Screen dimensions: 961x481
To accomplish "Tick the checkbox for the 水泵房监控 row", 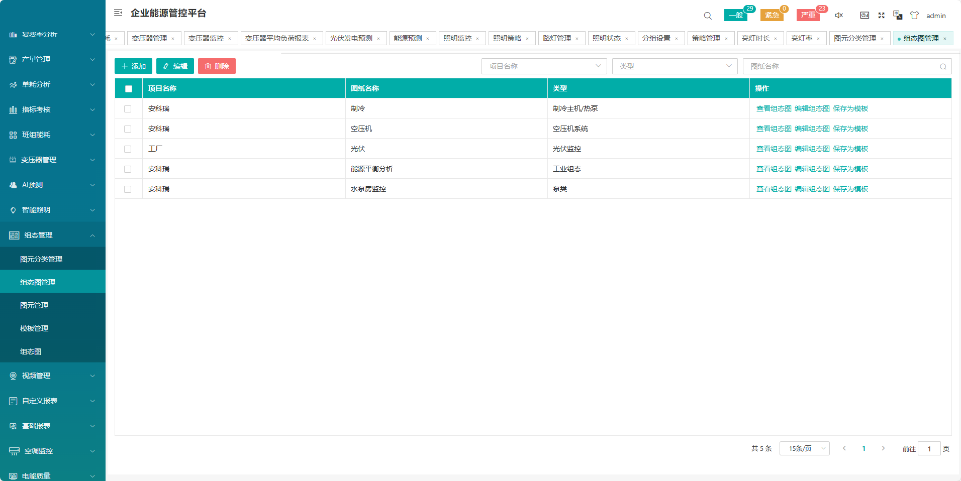I will pyautogui.click(x=128, y=189).
